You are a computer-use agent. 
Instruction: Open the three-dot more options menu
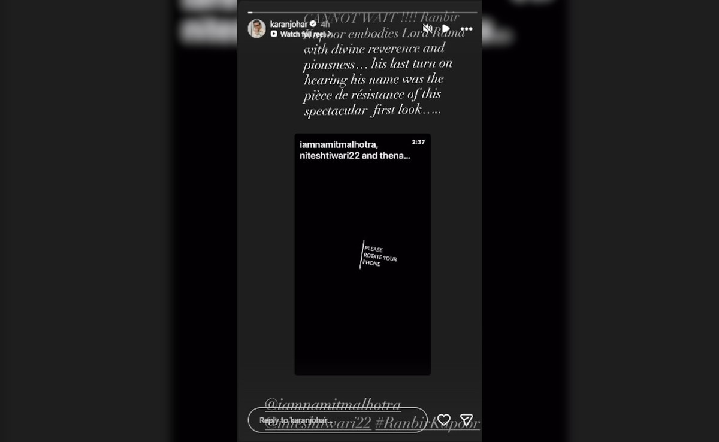pos(467,29)
